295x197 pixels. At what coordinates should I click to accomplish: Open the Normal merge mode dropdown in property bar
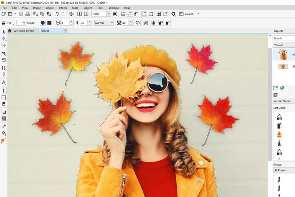coord(104,23)
